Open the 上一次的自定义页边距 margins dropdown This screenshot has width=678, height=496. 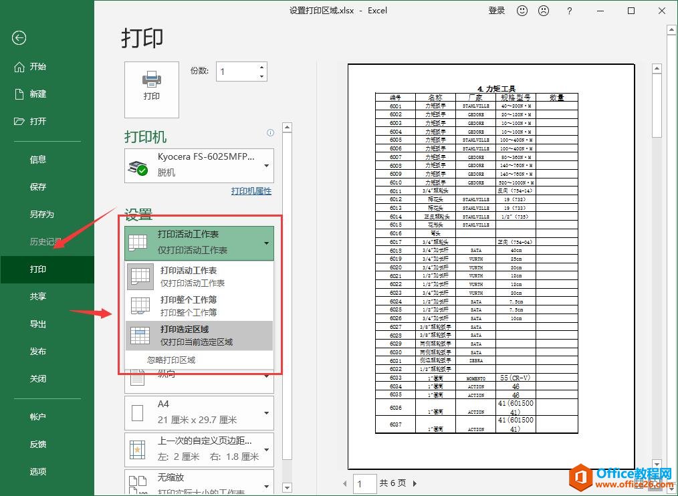pos(199,450)
